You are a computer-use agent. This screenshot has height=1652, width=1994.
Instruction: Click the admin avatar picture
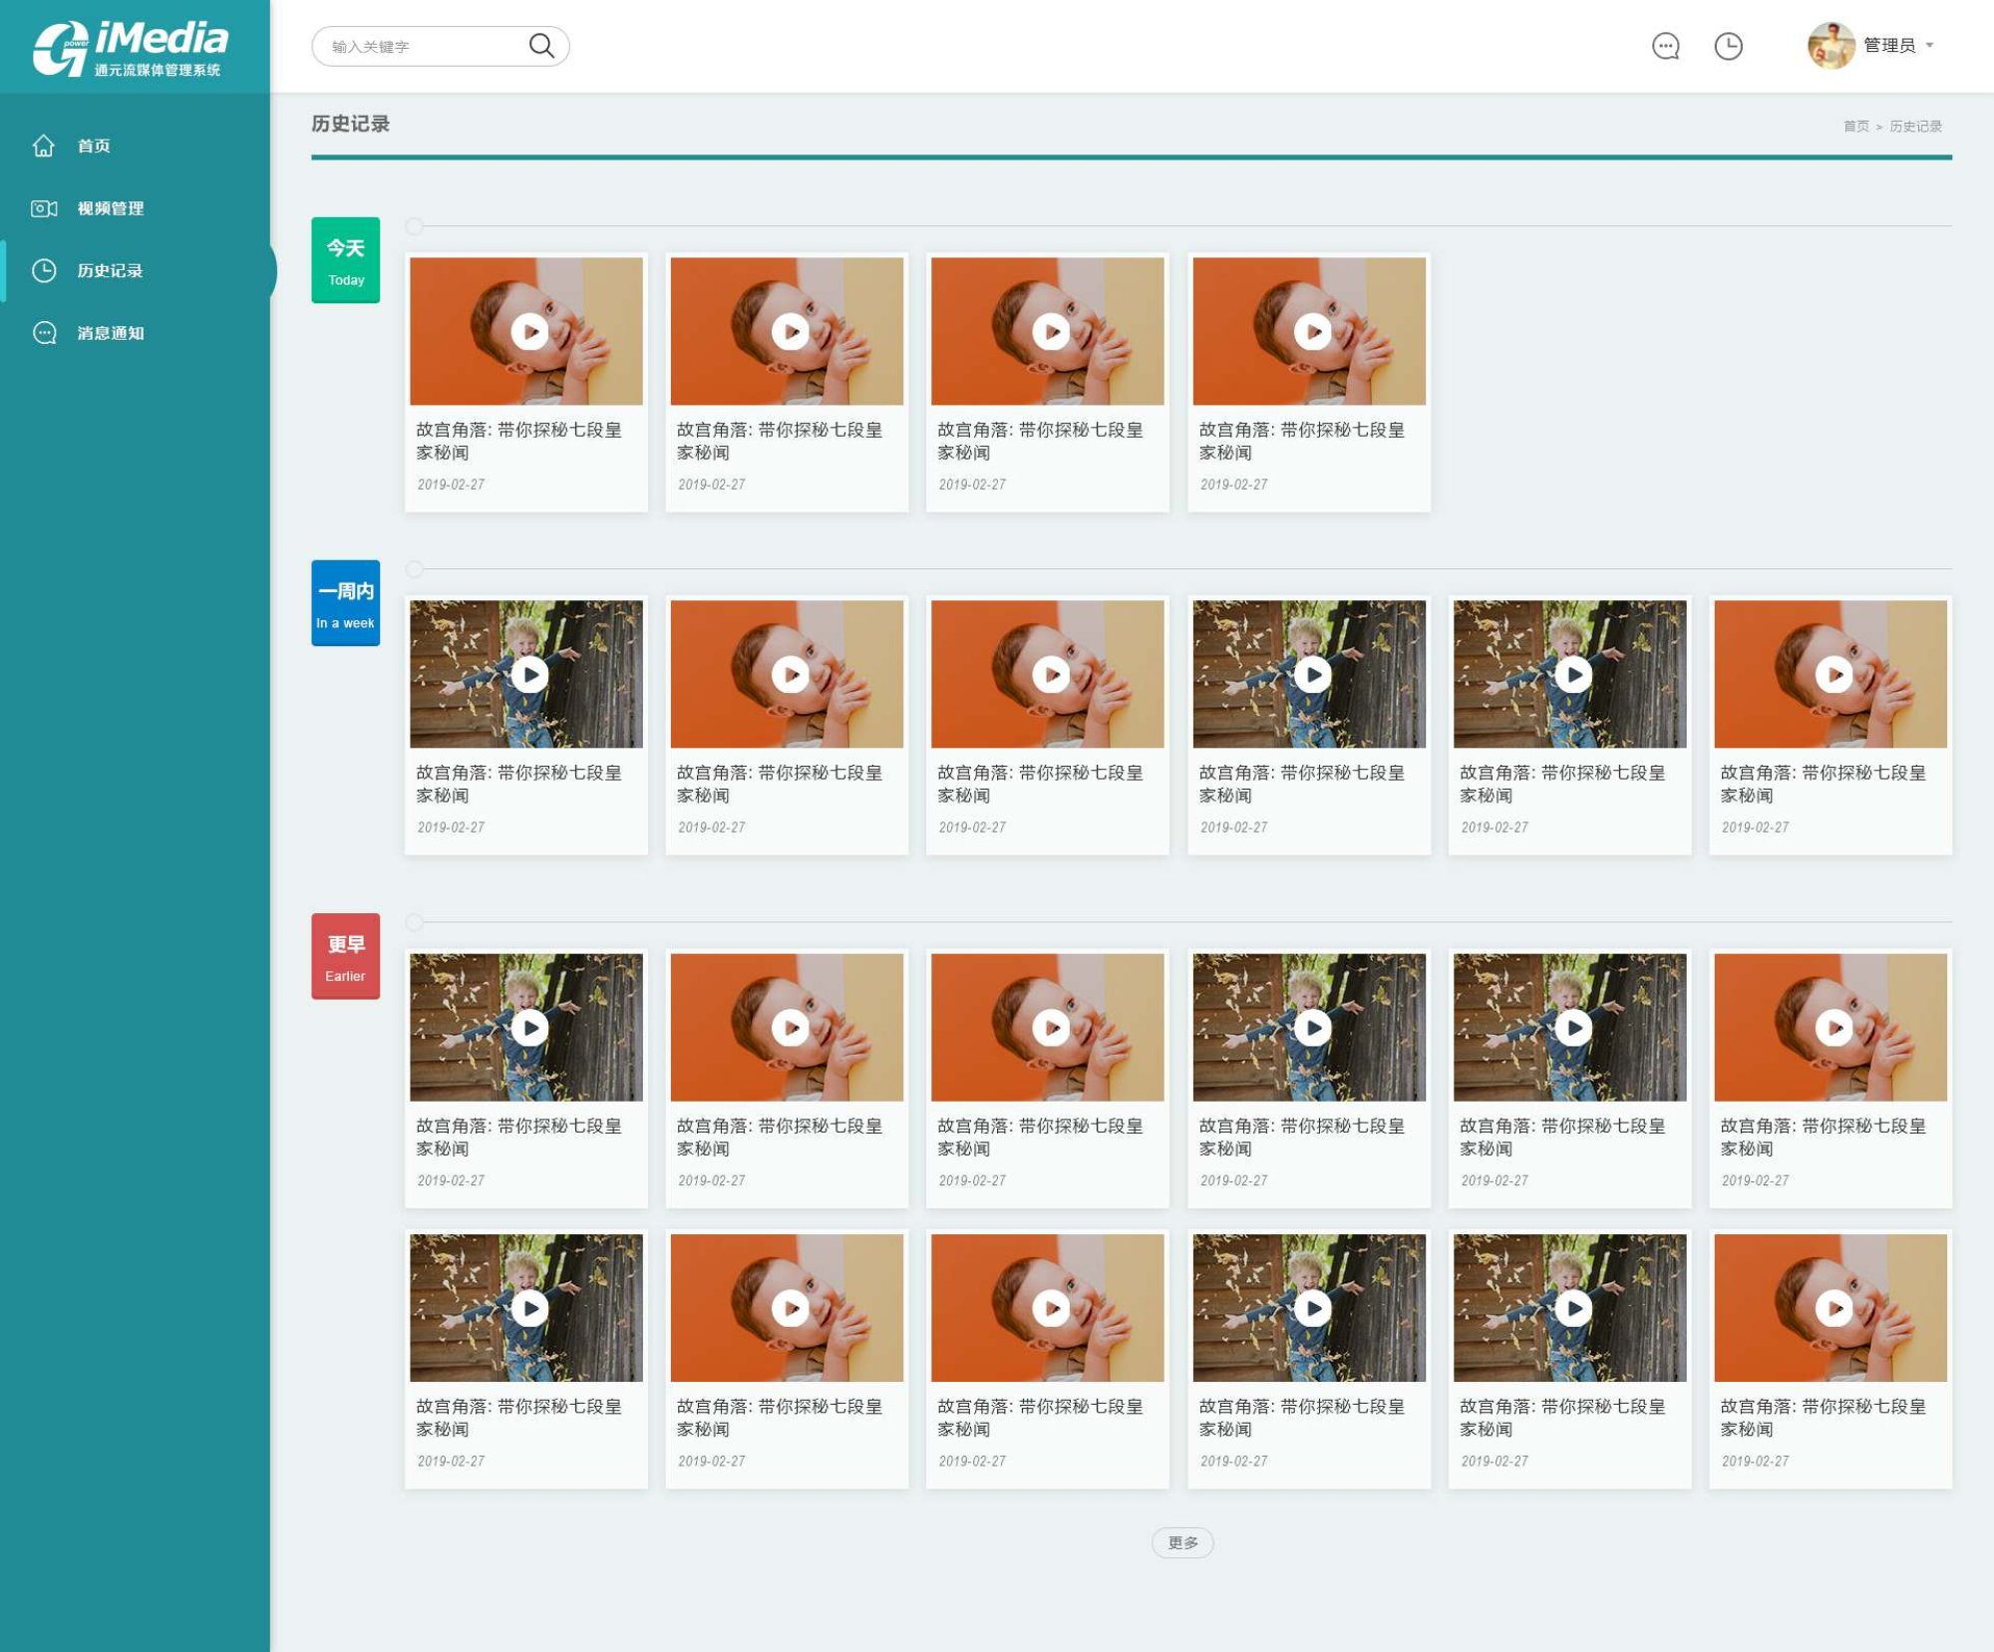pos(1830,46)
